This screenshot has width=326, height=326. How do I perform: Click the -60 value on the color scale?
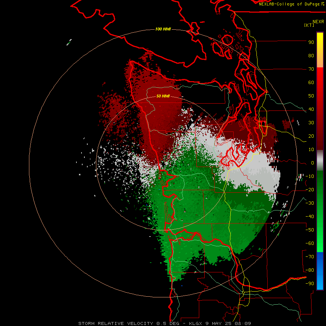click(x=310, y=243)
